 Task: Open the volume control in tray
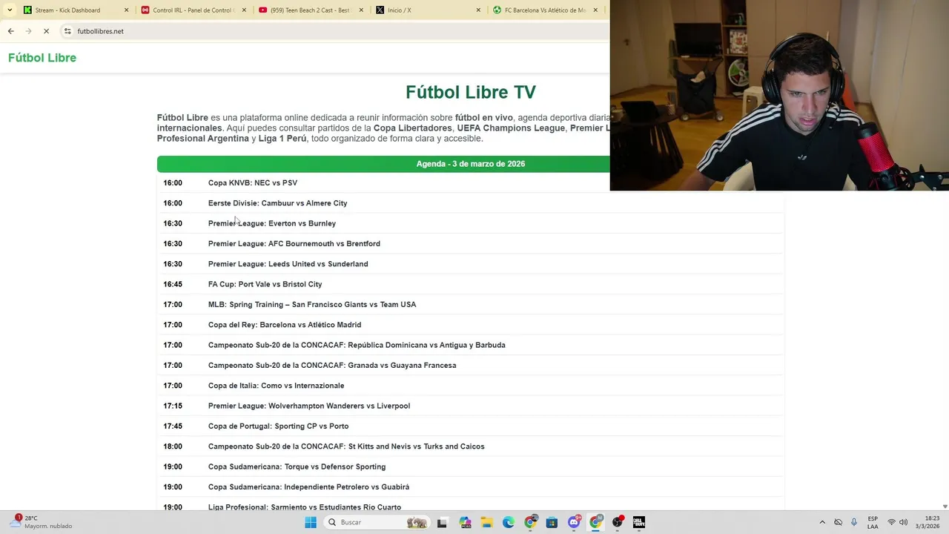click(903, 522)
